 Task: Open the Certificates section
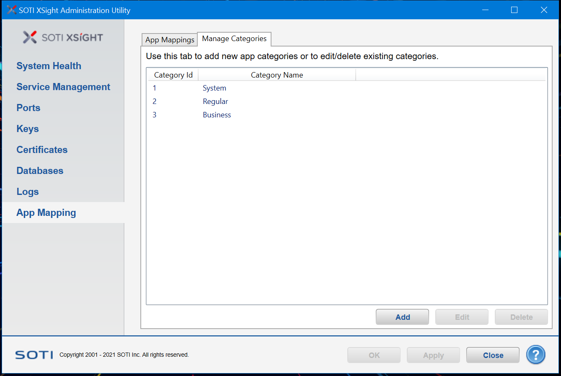click(42, 150)
